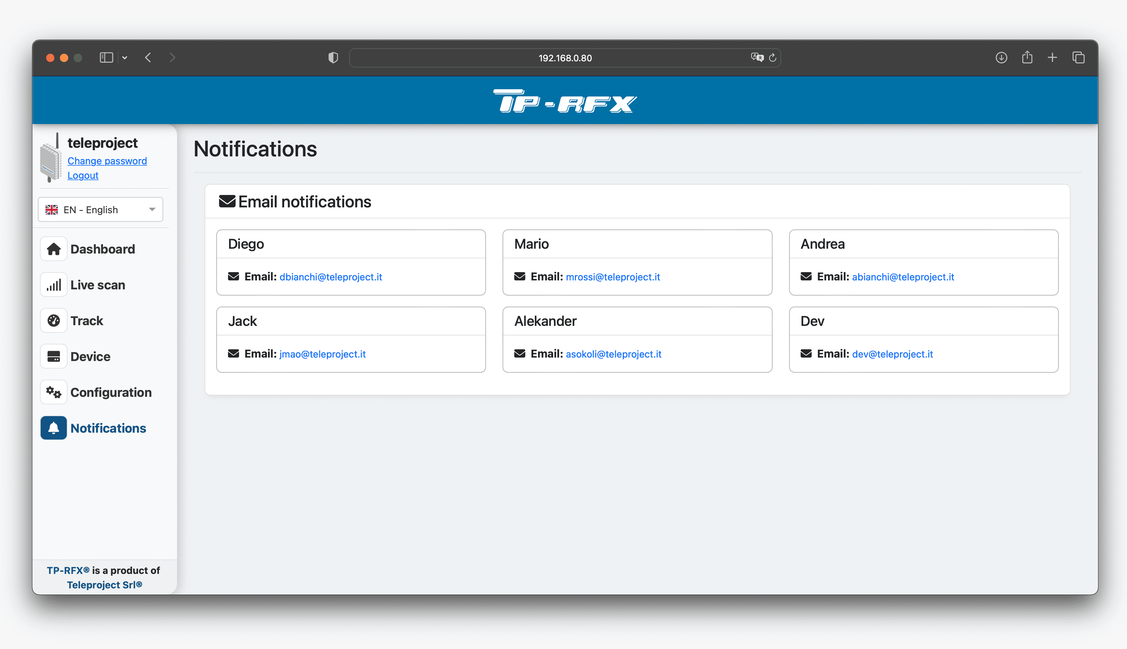The width and height of the screenshot is (1127, 649).
Task: Show tab overview icon
Action: pyautogui.click(x=1078, y=58)
